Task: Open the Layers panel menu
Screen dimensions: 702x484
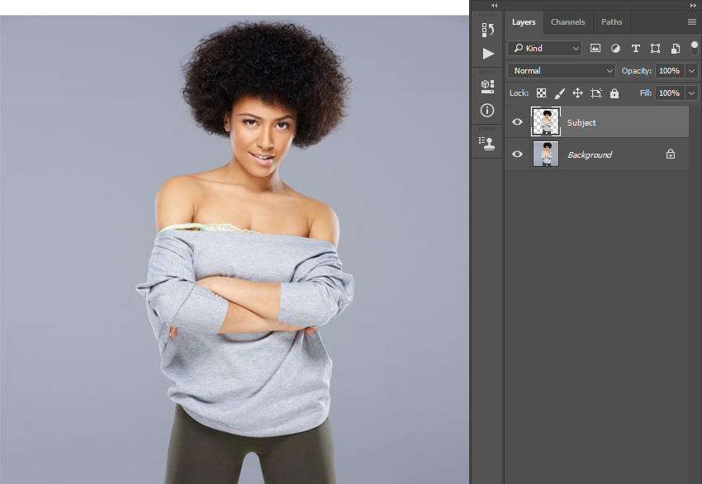Action: [x=691, y=22]
